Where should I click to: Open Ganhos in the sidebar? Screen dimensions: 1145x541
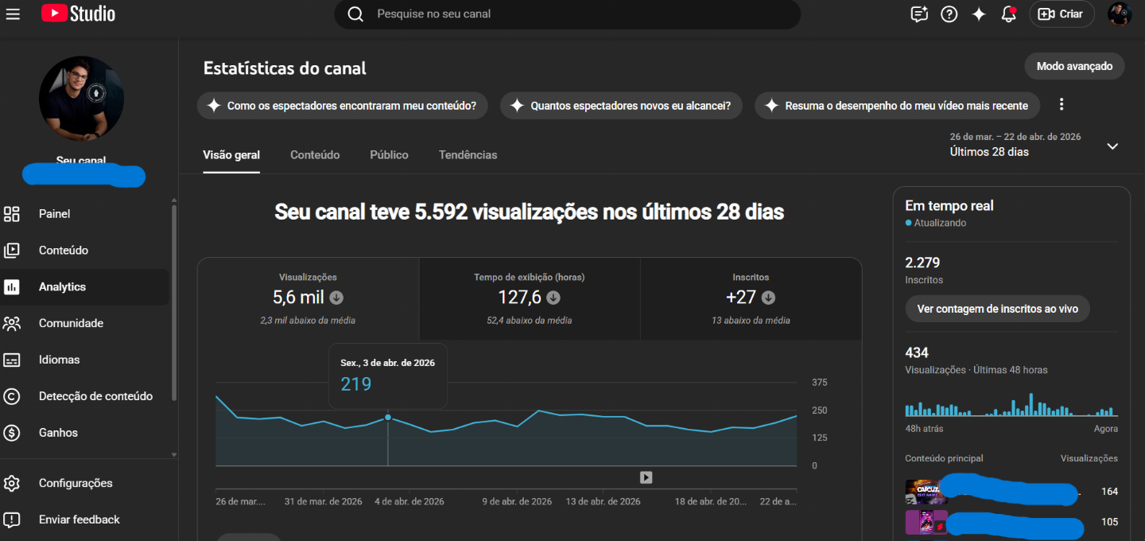point(84,433)
